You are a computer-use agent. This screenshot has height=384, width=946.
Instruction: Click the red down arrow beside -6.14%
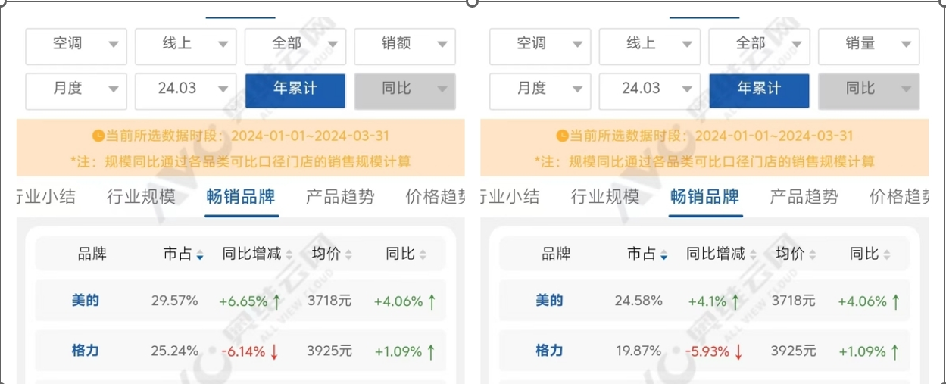[x=274, y=351]
